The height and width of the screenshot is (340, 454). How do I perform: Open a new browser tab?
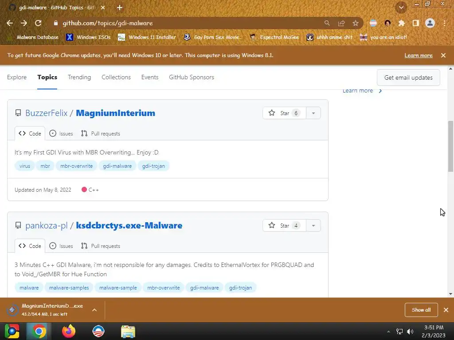tap(120, 8)
